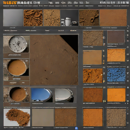The height and width of the screenshot is (130, 130).
Task: Select the round pan of orange powder thumbnail
Action: click(16, 68)
